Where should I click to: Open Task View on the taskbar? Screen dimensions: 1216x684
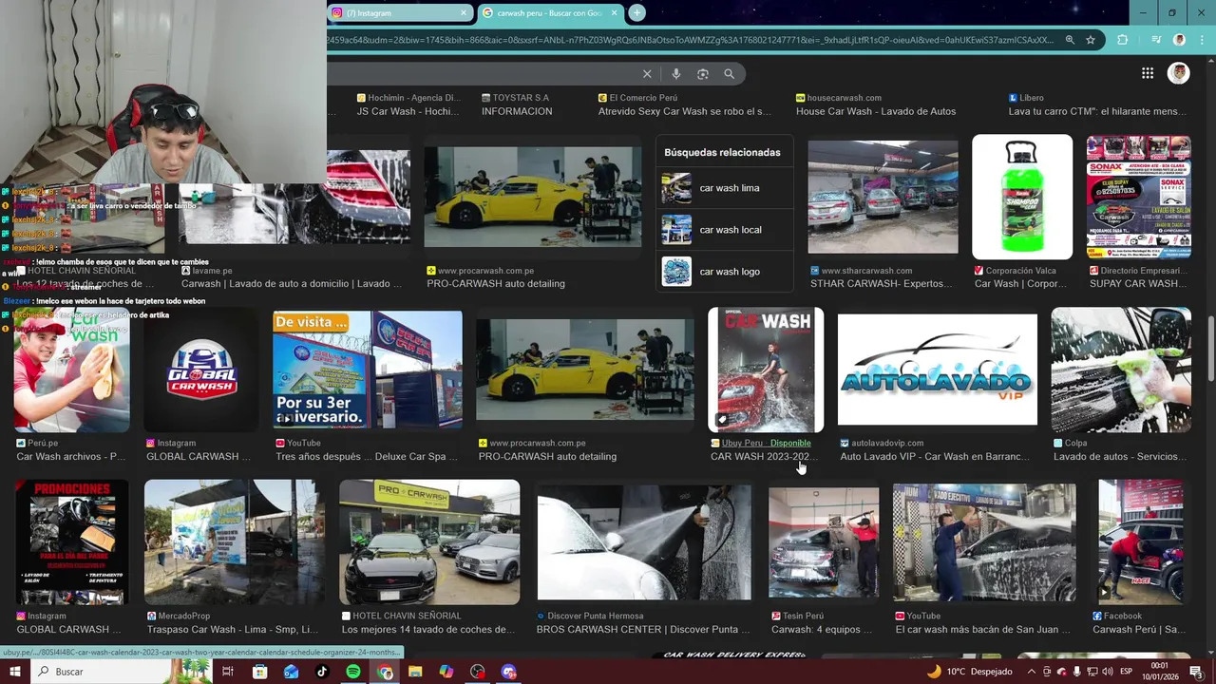click(x=228, y=672)
